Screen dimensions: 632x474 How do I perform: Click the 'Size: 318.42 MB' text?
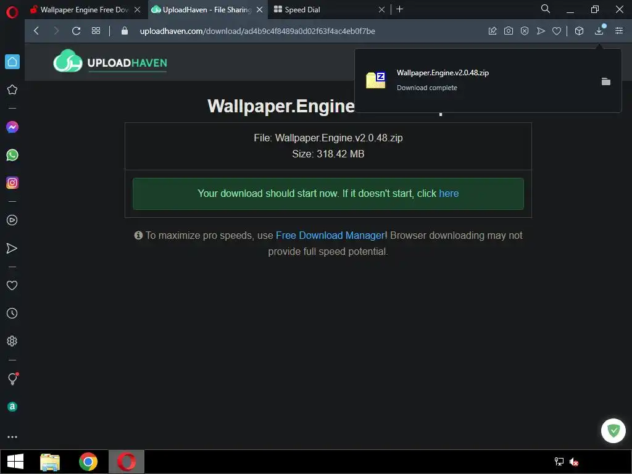point(328,154)
